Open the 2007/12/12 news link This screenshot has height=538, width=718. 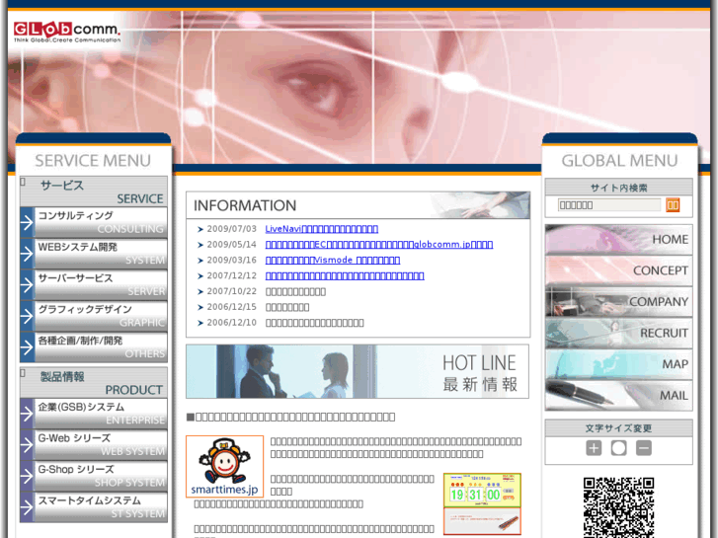click(345, 275)
